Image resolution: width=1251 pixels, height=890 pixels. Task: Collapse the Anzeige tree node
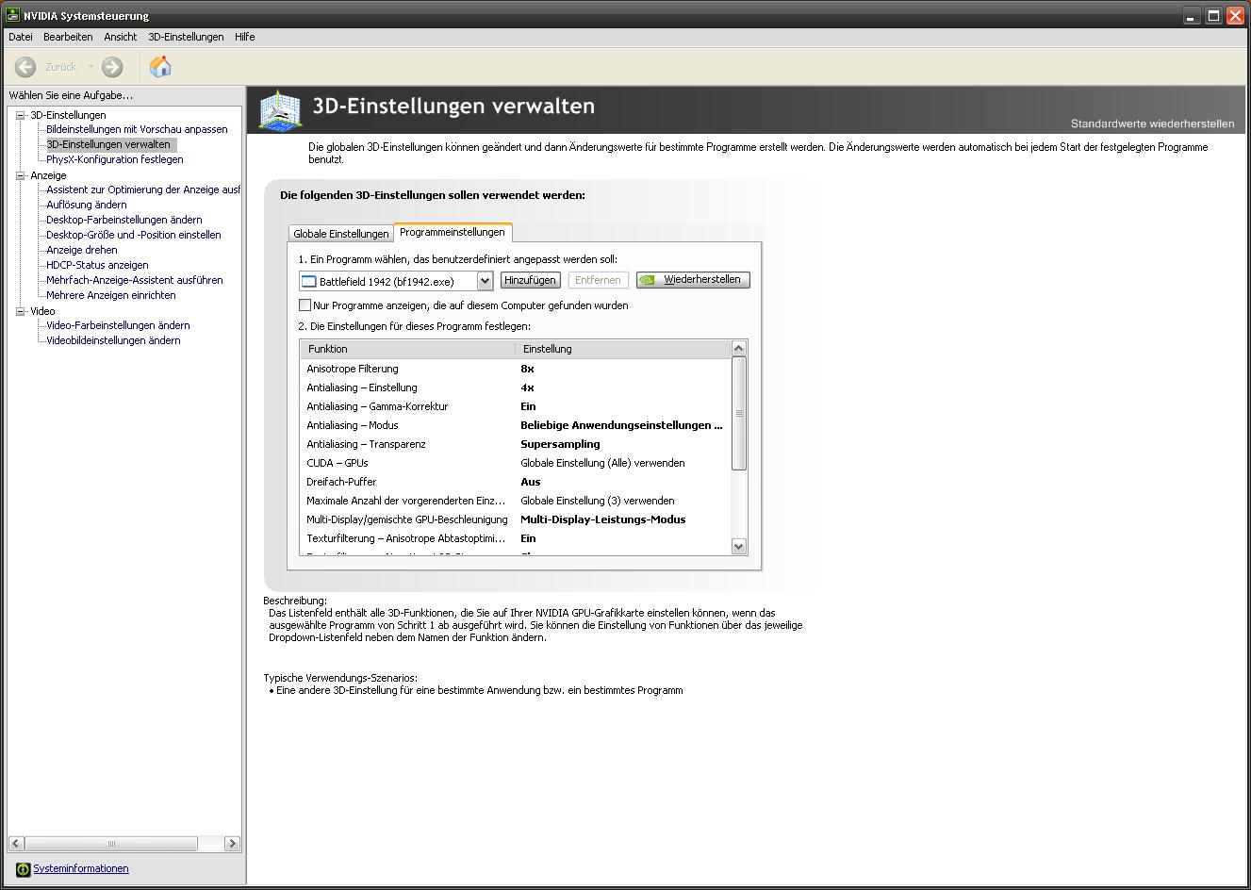click(21, 175)
